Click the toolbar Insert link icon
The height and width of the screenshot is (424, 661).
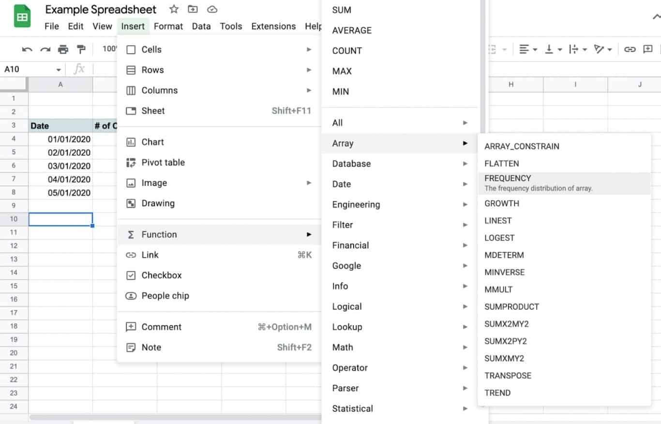pyautogui.click(x=630, y=49)
